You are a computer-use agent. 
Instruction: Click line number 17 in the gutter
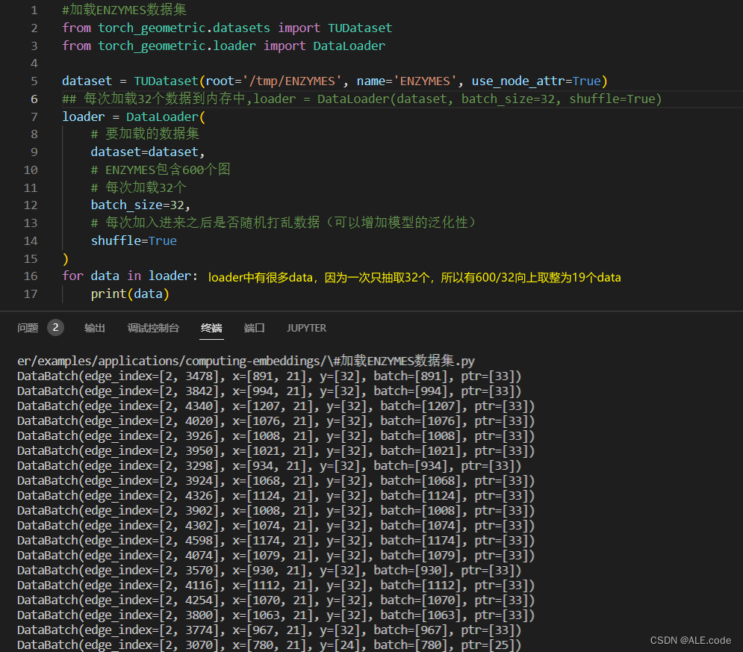coord(31,294)
